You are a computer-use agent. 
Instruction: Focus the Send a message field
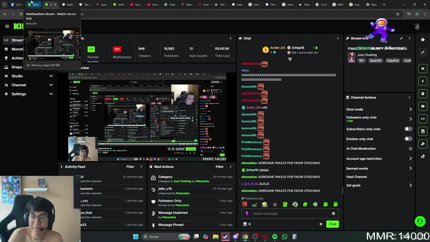290,213
